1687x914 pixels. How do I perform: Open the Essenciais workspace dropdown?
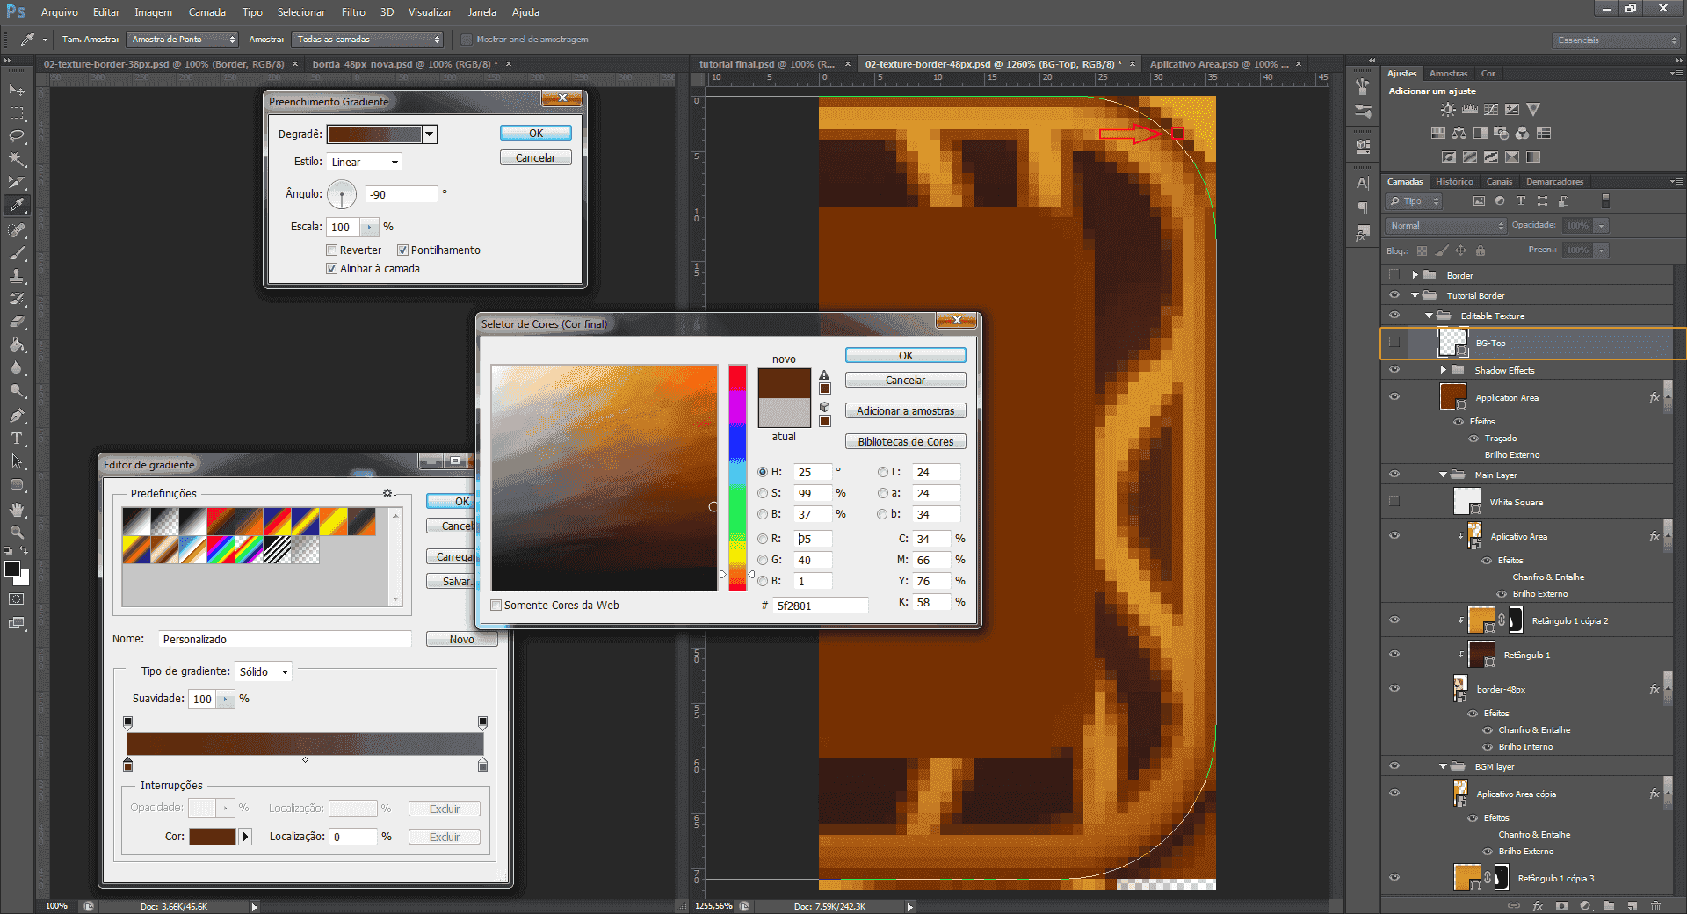click(1616, 40)
